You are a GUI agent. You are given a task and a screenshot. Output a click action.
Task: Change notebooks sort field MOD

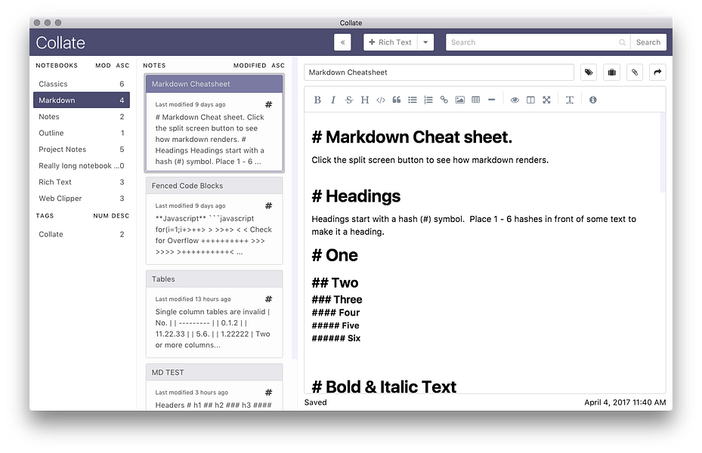coord(103,65)
